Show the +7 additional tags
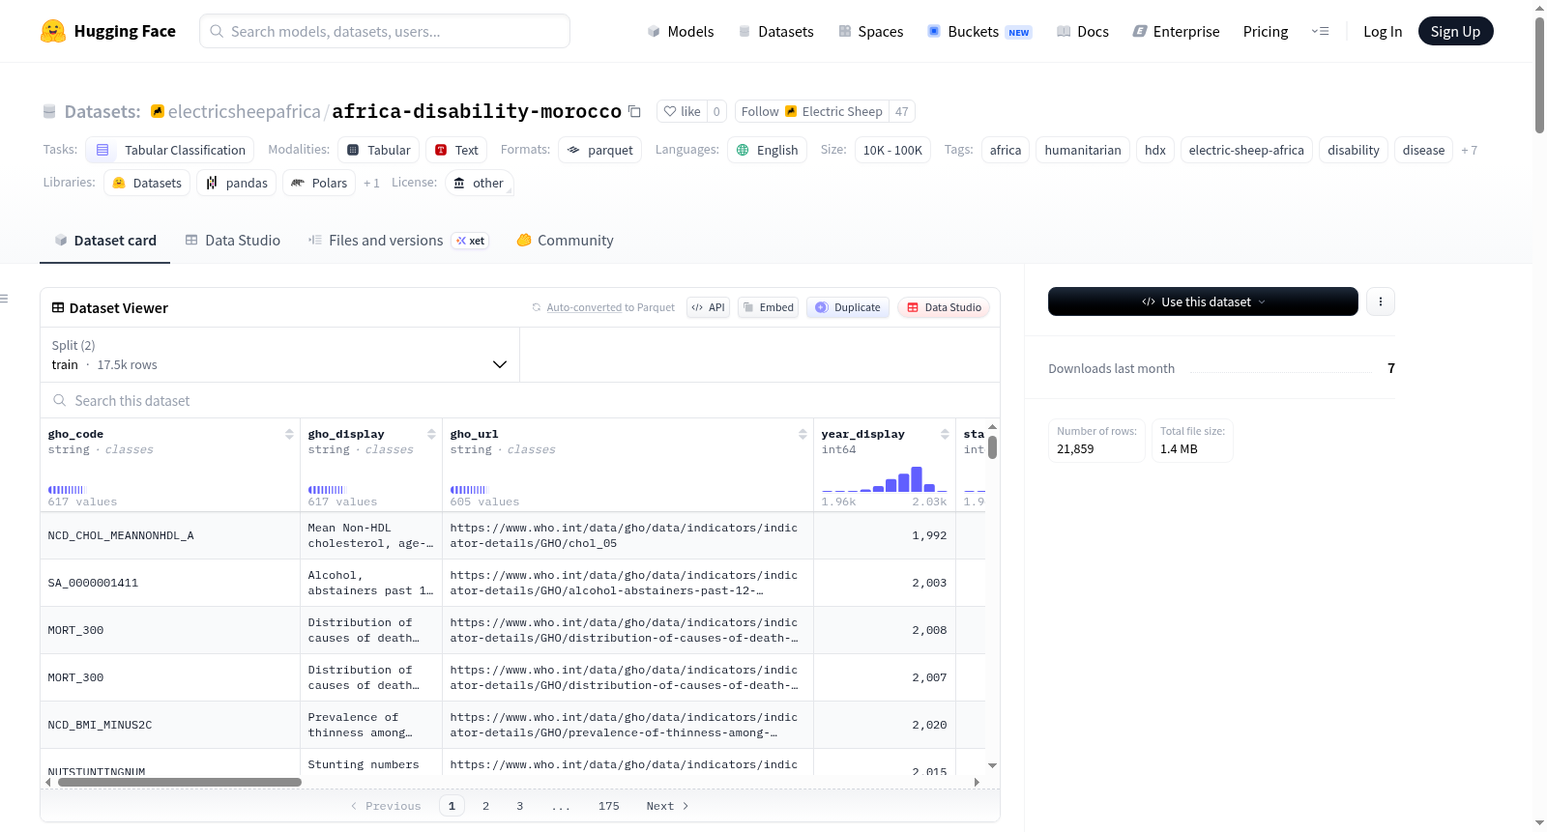 [x=1470, y=150]
